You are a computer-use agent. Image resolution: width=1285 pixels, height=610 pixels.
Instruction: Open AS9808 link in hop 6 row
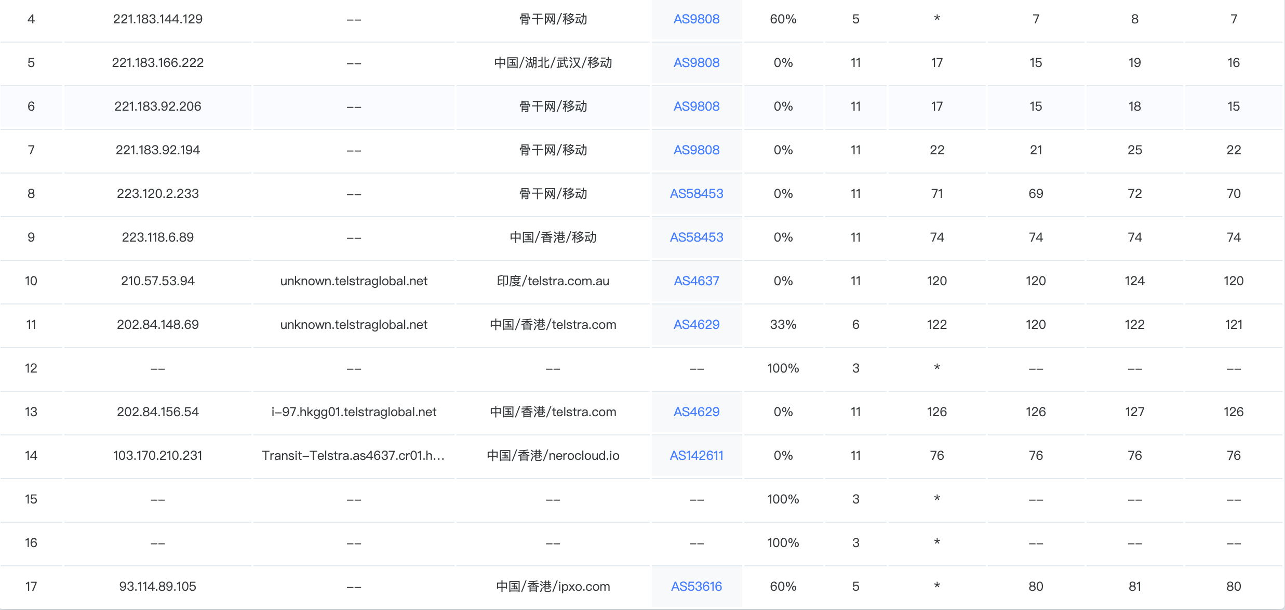pyautogui.click(x=696, y=107)
